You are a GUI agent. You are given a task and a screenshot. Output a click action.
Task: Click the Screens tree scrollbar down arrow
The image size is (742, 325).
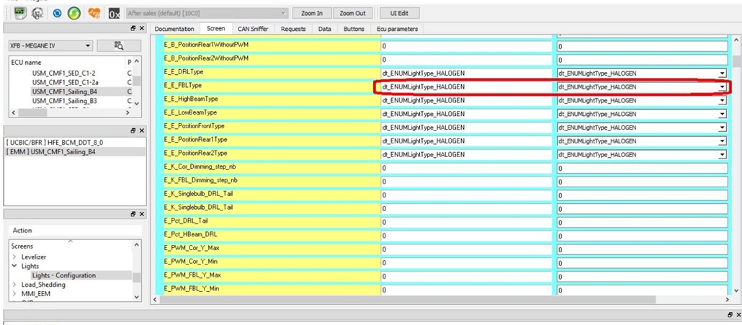(137, 297)
